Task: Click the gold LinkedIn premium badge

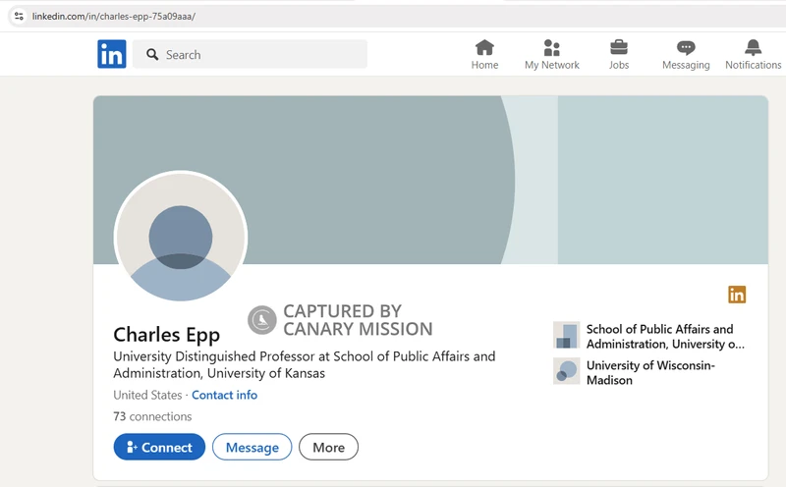Action: pyautogui.click(x=737, y=295)
